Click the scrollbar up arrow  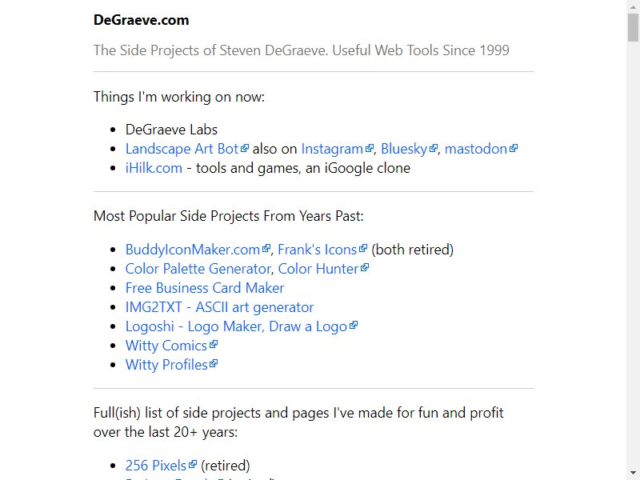(x=633, y=6)
